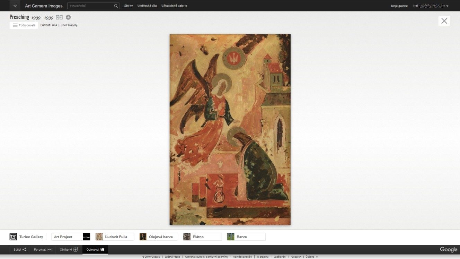Open Uživatelské galerie menu
Image resolution: width=460 pixels, height=259 pixels.
coord(174,6)
